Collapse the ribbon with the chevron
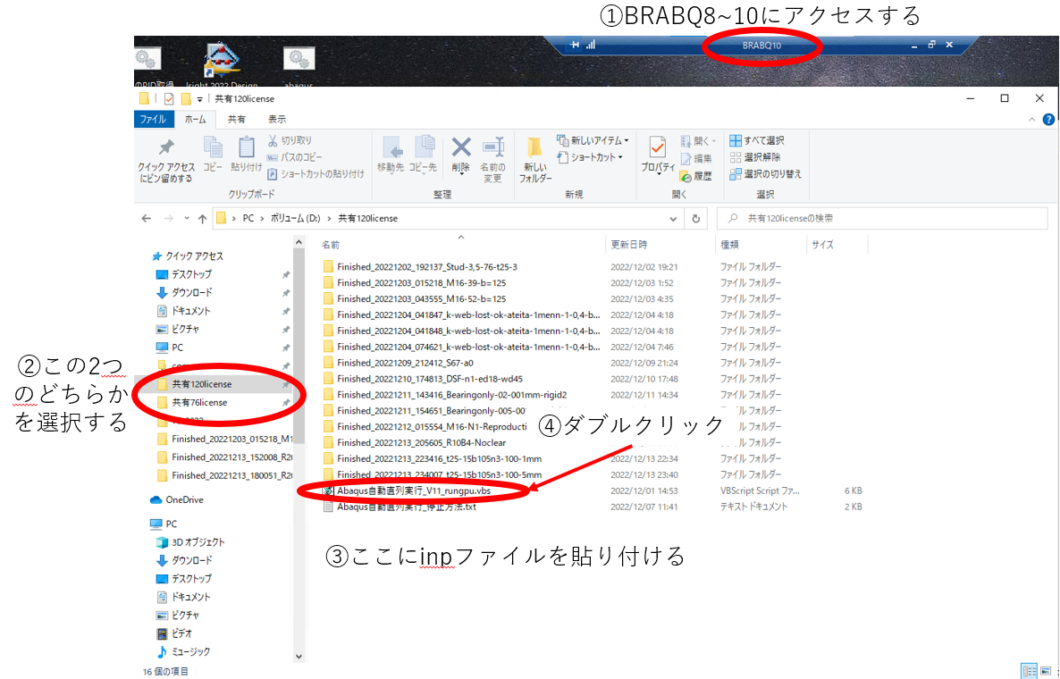Viewport: 1060px width, 679px height. [x=1031, y=120]
